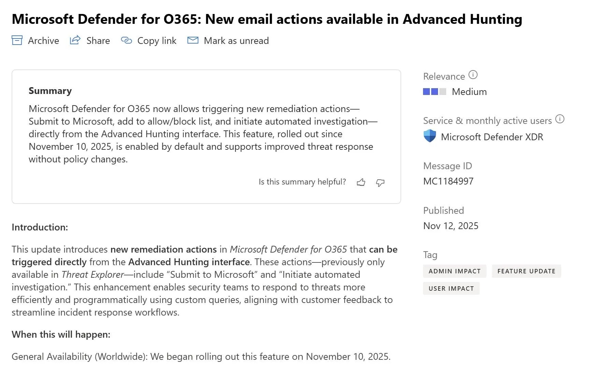The width and height of the screenshot is (597, 369).
Task: Select the Archive icon above the summary
Action: 17,41
